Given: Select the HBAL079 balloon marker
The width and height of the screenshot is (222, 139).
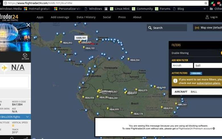Looking at the screenshot, I should (136, 89).
